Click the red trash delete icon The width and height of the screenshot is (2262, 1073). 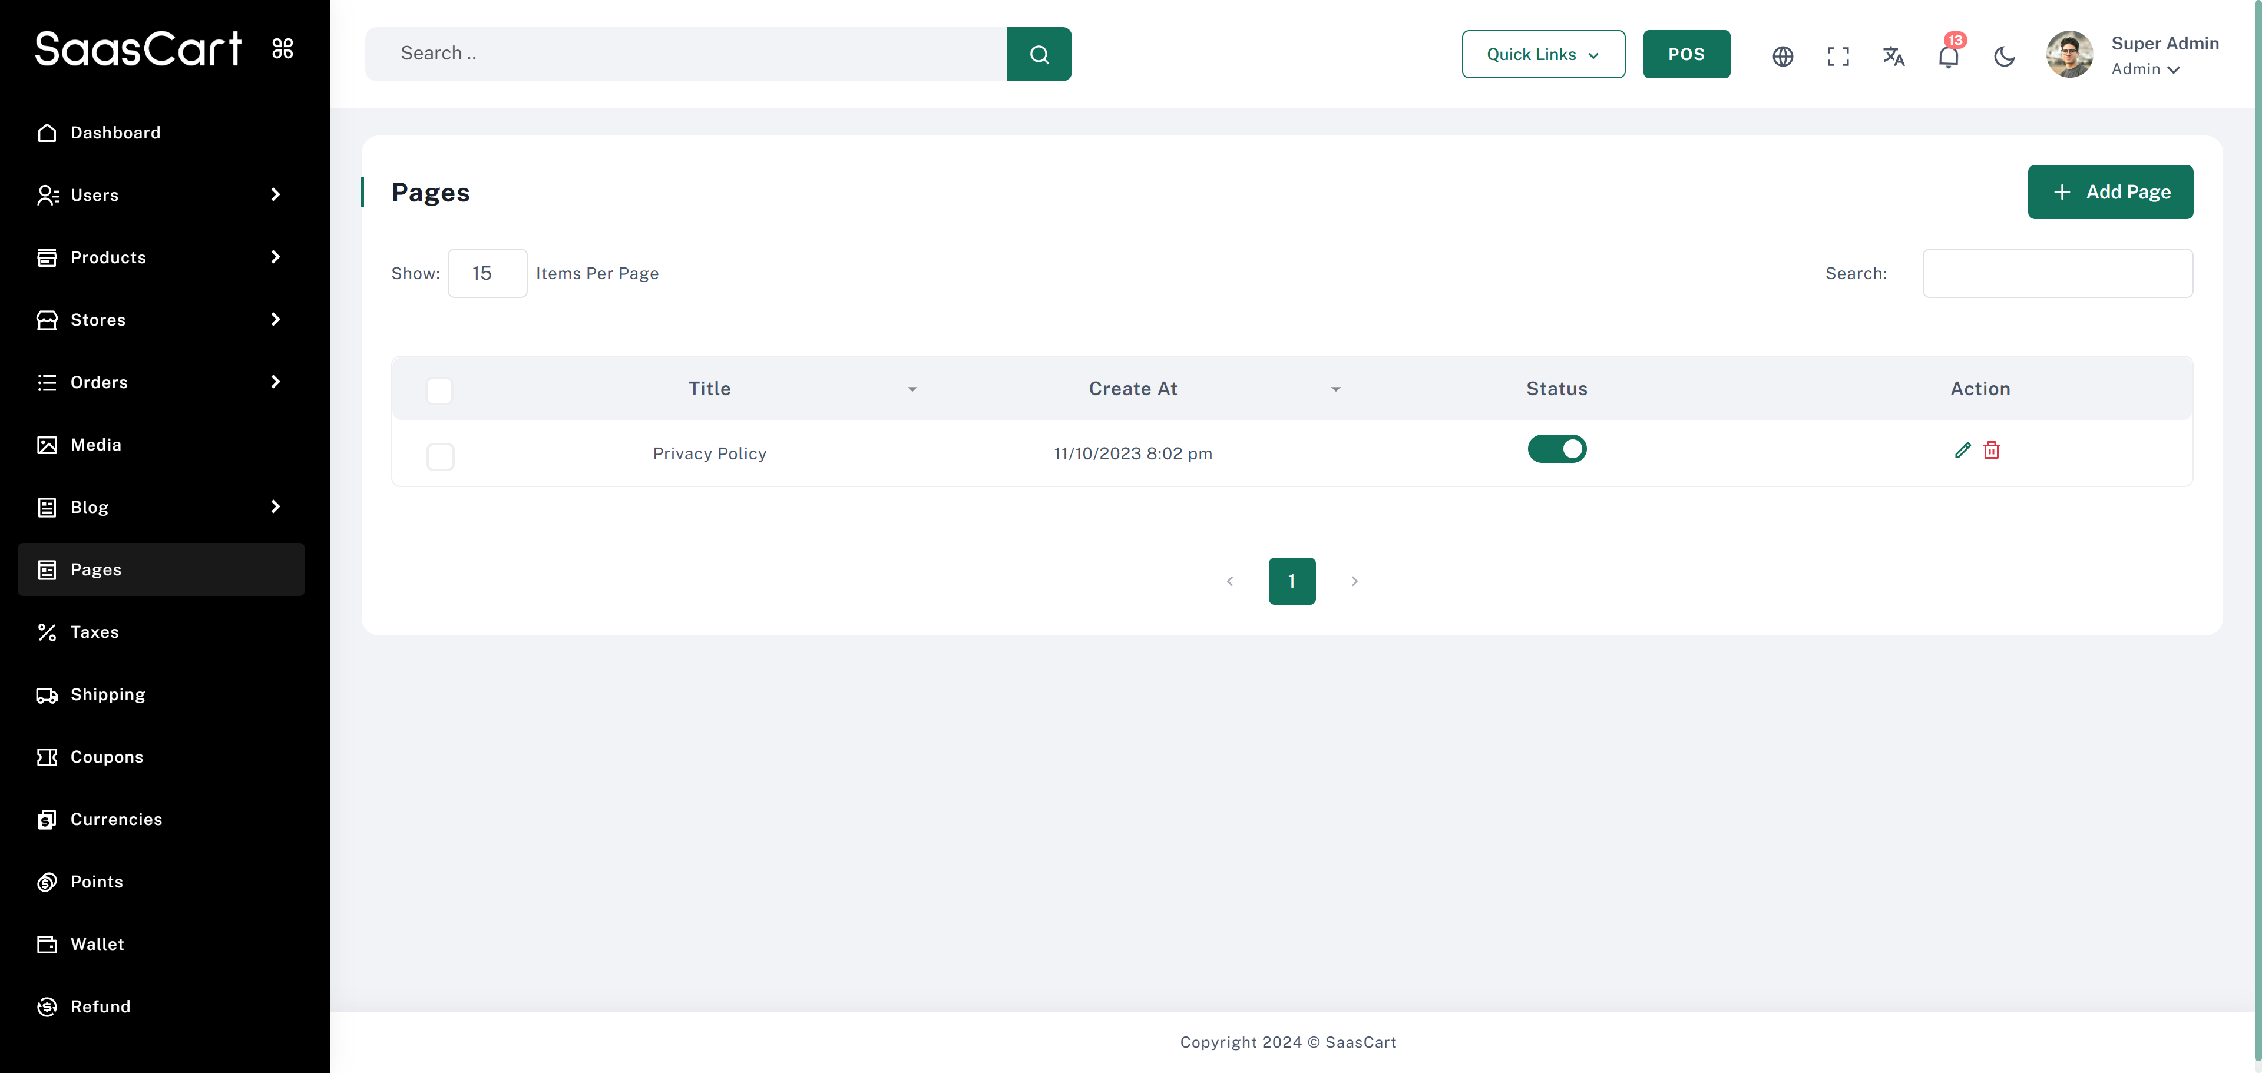point(1992,451)
